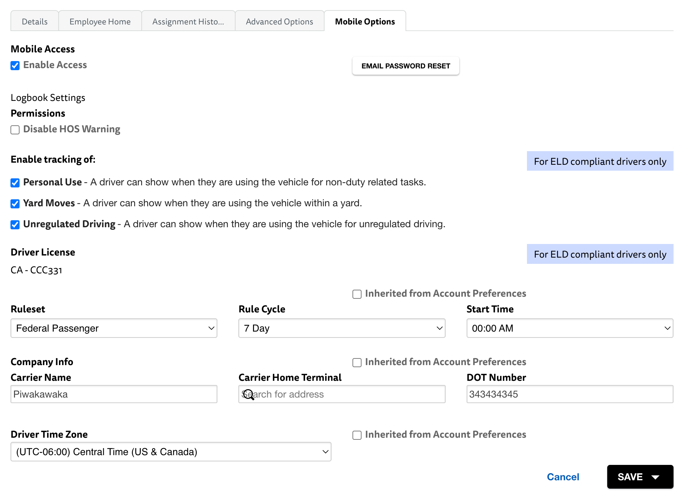Tick the Disable HOS Warning checkbox
Screen dimensions: 684x504
pos(15,130)
